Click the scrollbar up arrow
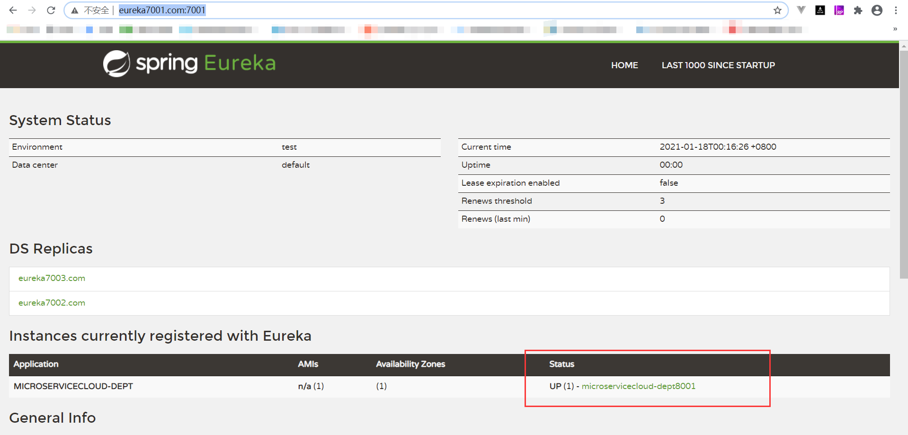Screen dimensions: 908x435 [904, 46]
